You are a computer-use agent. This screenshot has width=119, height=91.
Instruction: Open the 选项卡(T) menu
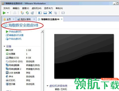[x=48, y=8]
